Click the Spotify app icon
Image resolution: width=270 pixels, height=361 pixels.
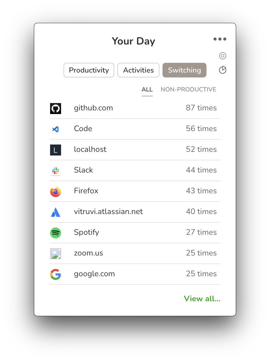click(x=56, y=233)
